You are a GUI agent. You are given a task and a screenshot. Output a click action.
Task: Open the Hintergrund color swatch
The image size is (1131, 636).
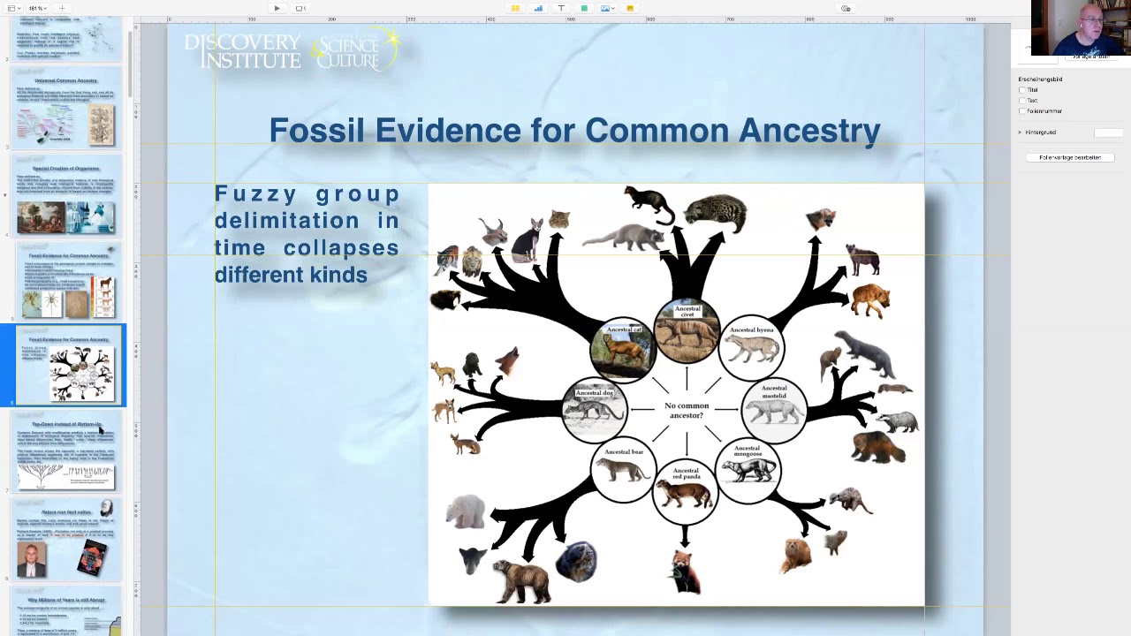coord(1108,132)
